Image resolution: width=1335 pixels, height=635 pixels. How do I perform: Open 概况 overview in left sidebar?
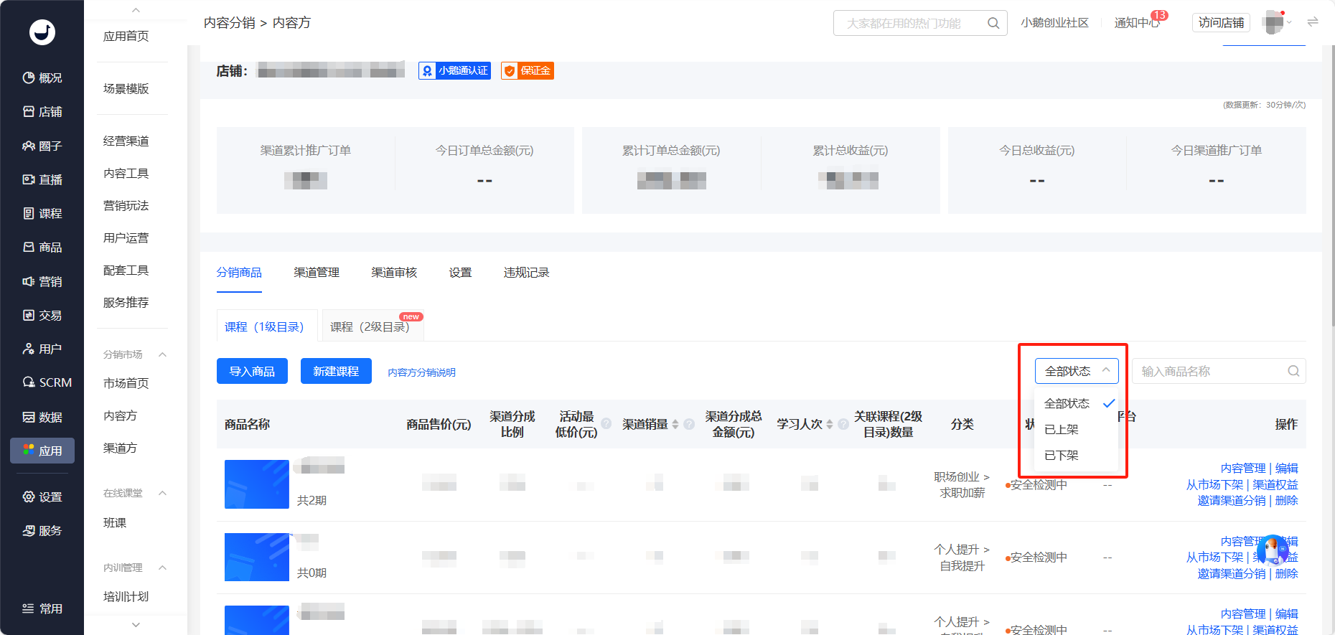pos(42,77)
